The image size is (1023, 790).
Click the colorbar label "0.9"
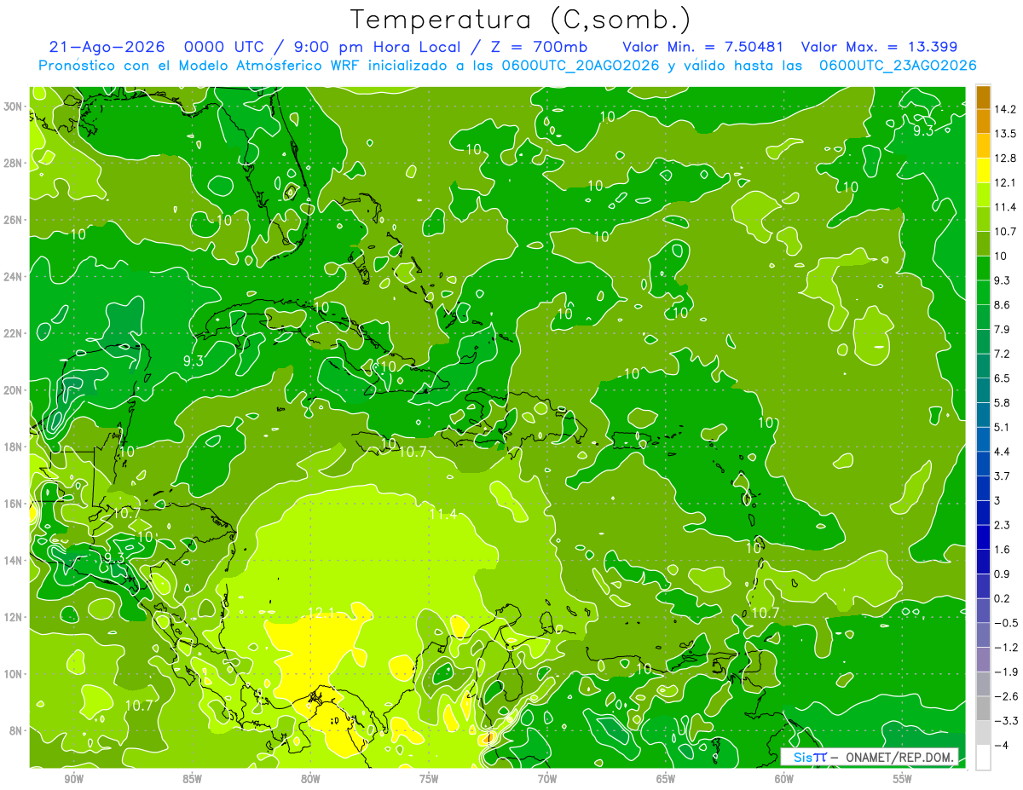tap(1002, 574)
